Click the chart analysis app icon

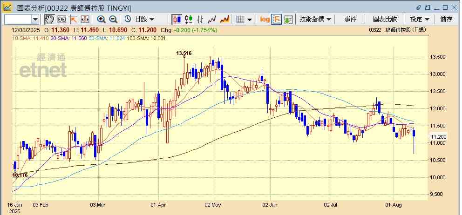coord(7,7)
